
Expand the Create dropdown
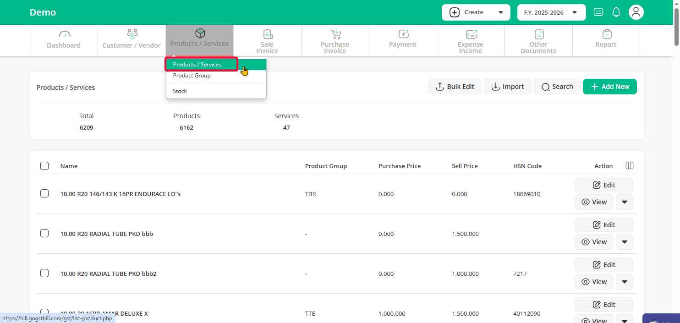click(x=476, y=12)
